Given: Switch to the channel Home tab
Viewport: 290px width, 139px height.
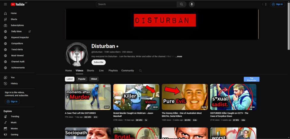Looking at the screenshot, I should pyautogui.click(x=69, y=70).
